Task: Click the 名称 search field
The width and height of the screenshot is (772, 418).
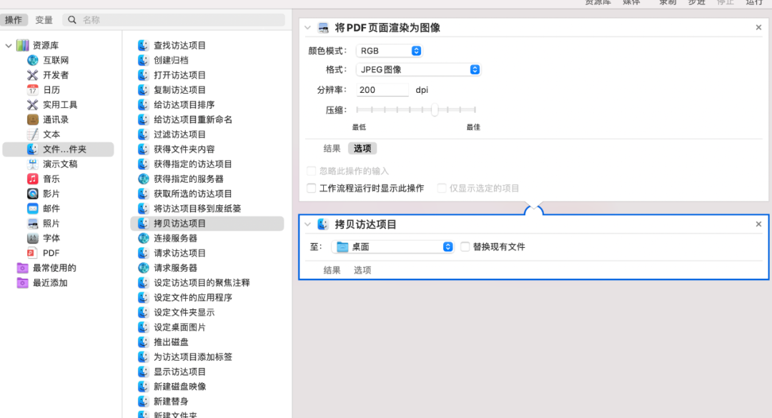Action: 174,20
